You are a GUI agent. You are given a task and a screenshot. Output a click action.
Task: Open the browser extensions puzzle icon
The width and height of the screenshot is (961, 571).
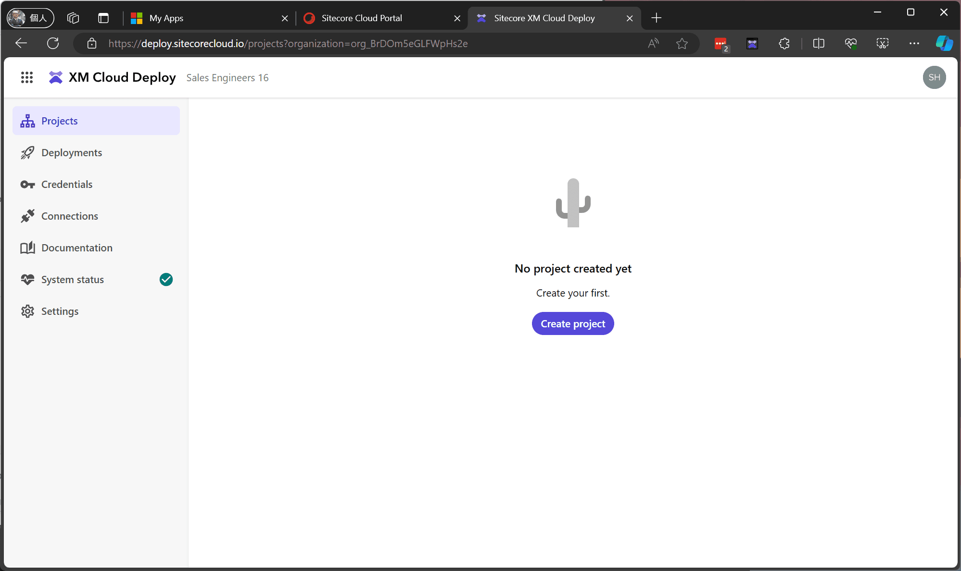pos(784,44)
